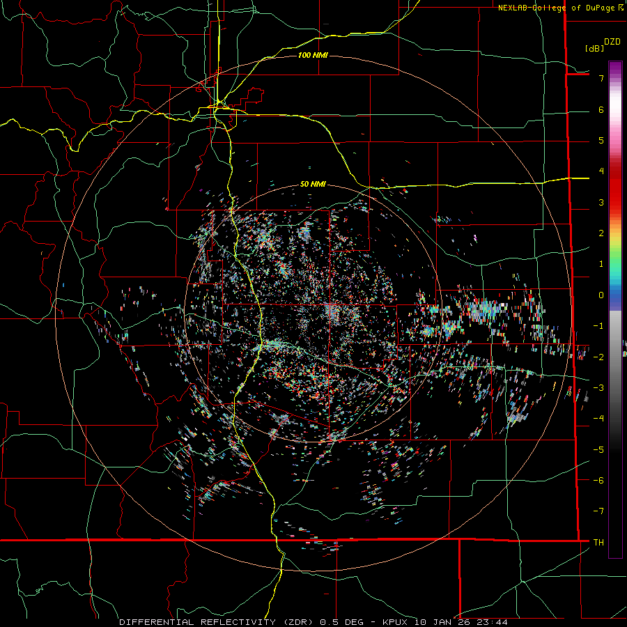Click the "23:44" timestamp in footer
627x627 pixels.
[493, 622]
